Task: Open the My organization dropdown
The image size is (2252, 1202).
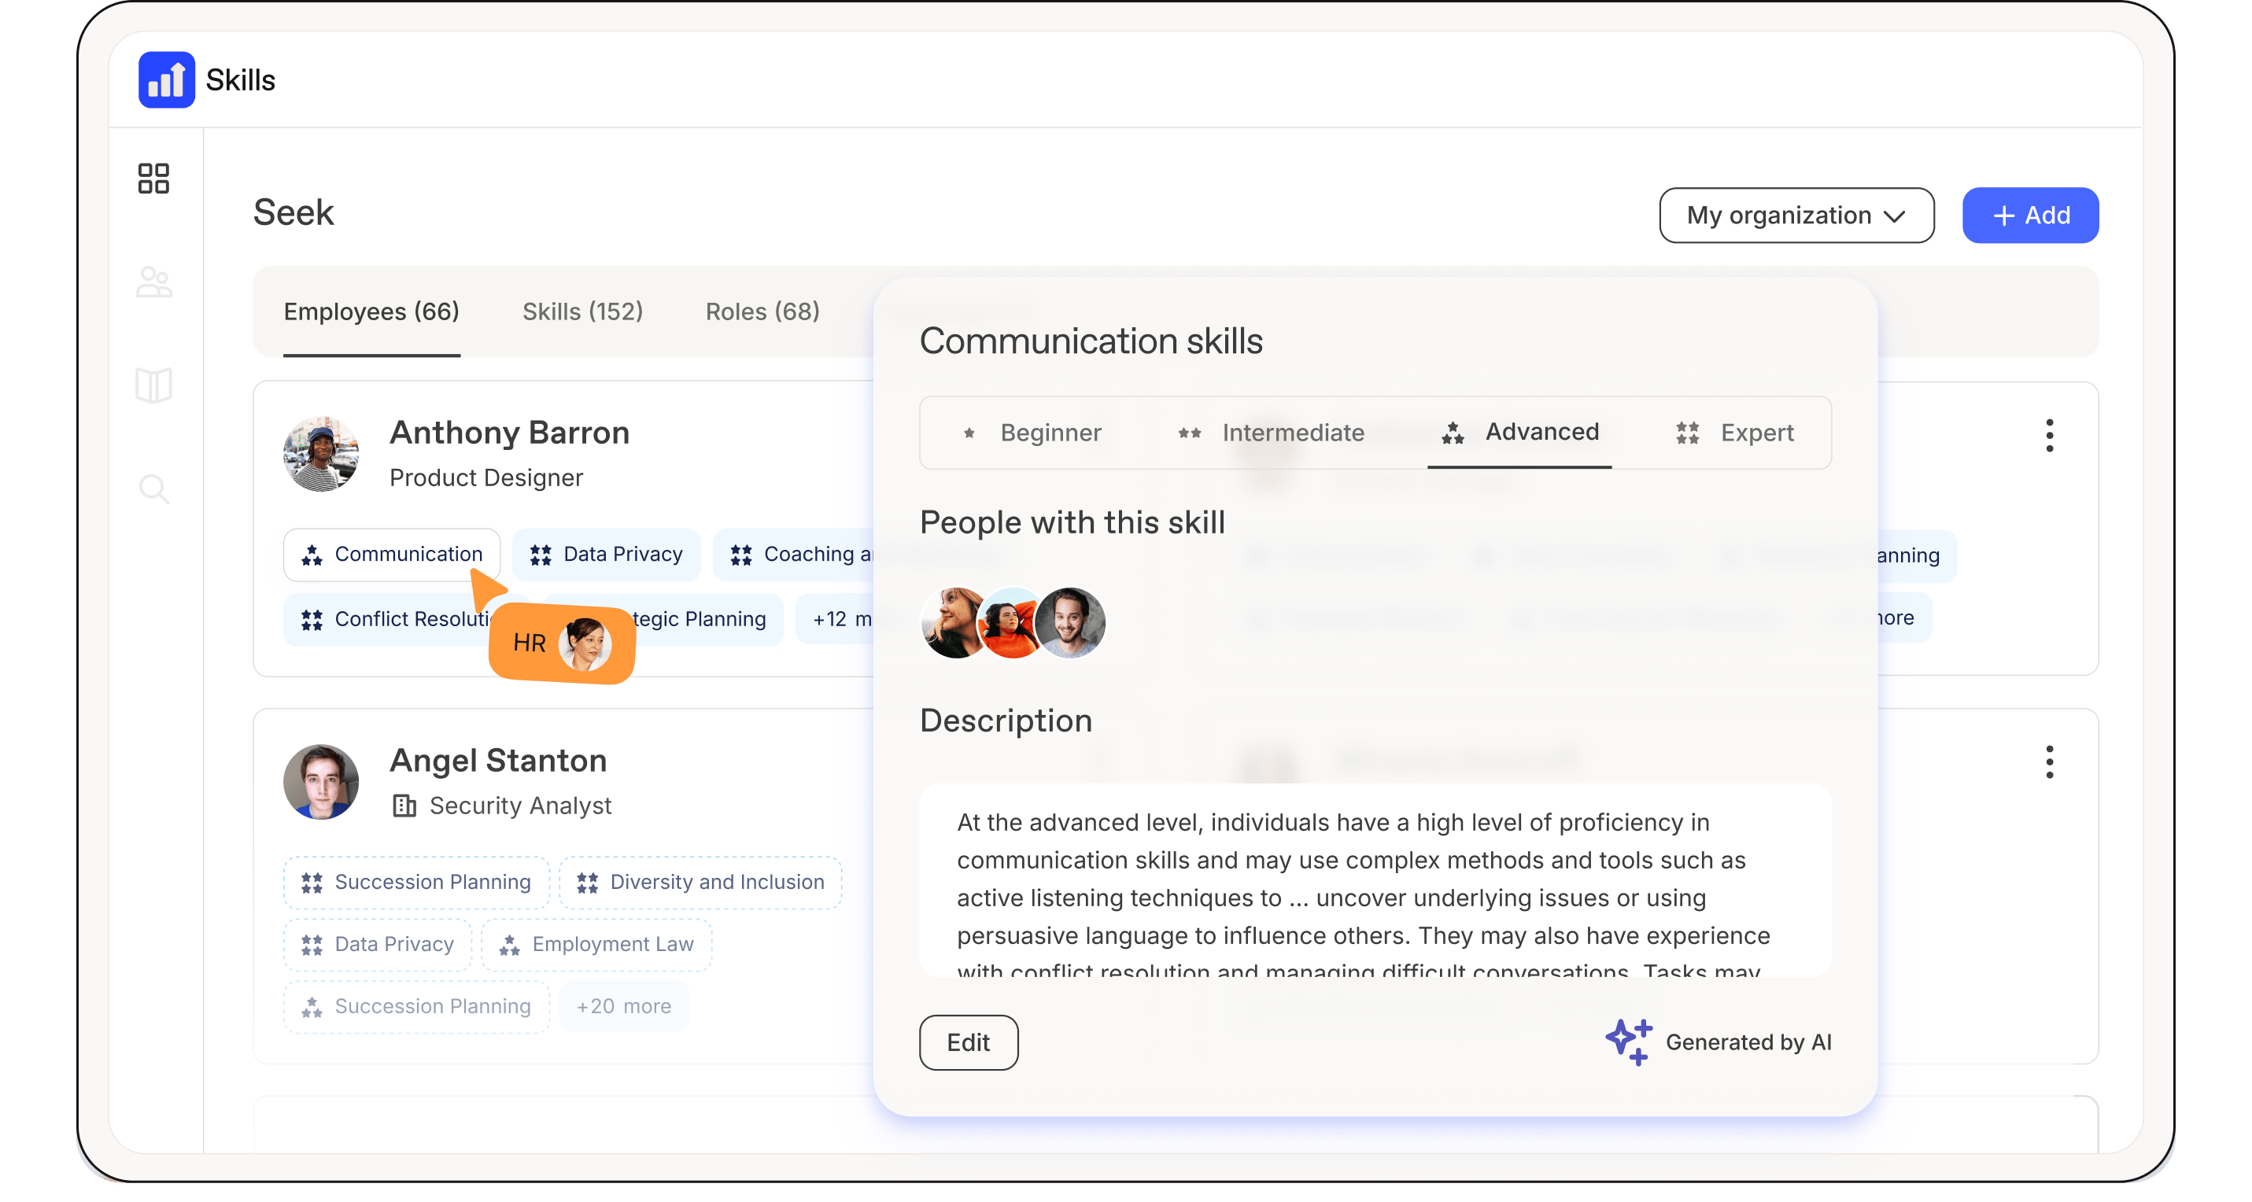Action: pyautogui.click(x=1796, y=215)
